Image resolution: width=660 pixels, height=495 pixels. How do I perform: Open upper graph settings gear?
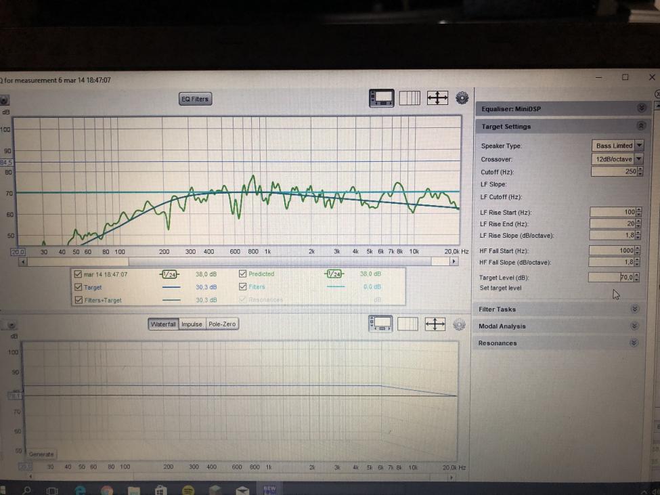(x=462, y=98)
